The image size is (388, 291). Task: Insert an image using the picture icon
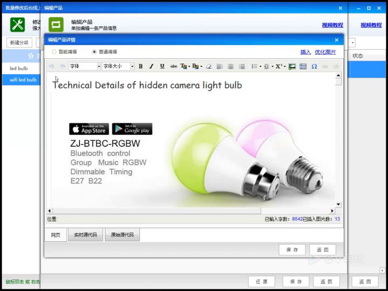pos(292,66)
